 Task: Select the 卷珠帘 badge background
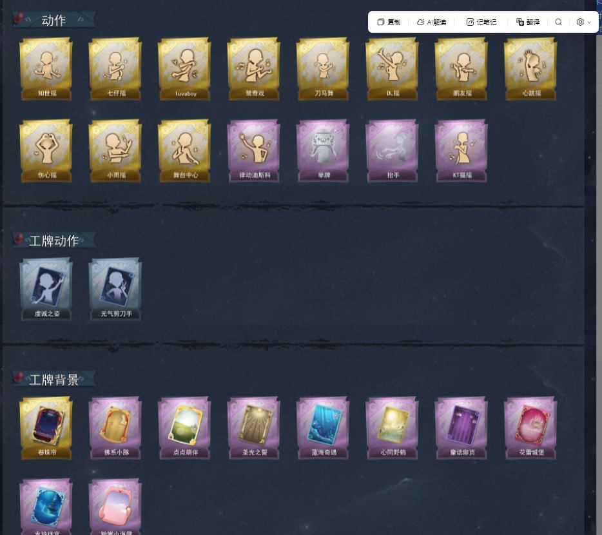(x=46, y=428)
